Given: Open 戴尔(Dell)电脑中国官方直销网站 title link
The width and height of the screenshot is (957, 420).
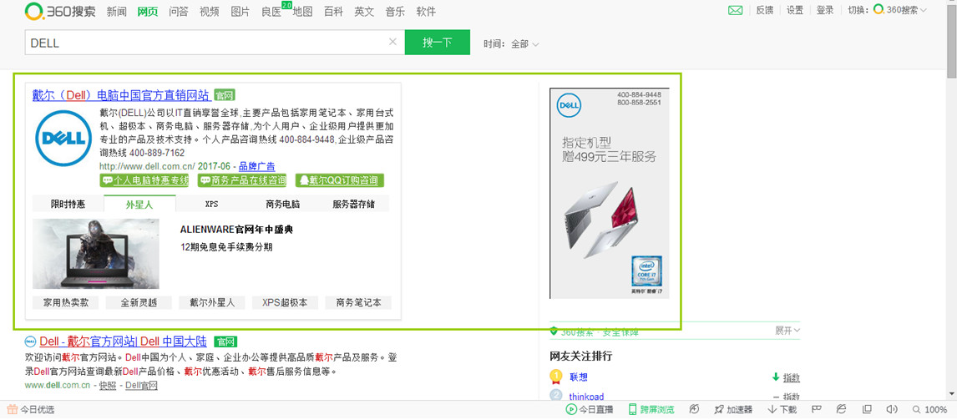Looking at the screenshot, I should pyautogui.click(x=121, y=95).
